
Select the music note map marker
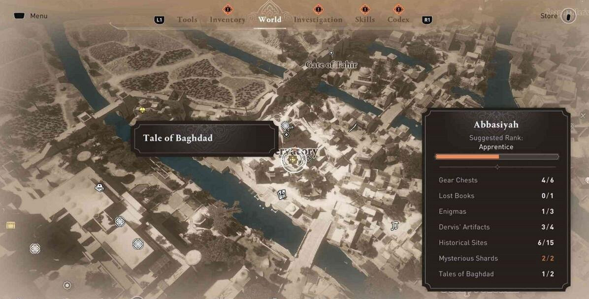click(x=394, y=226)
